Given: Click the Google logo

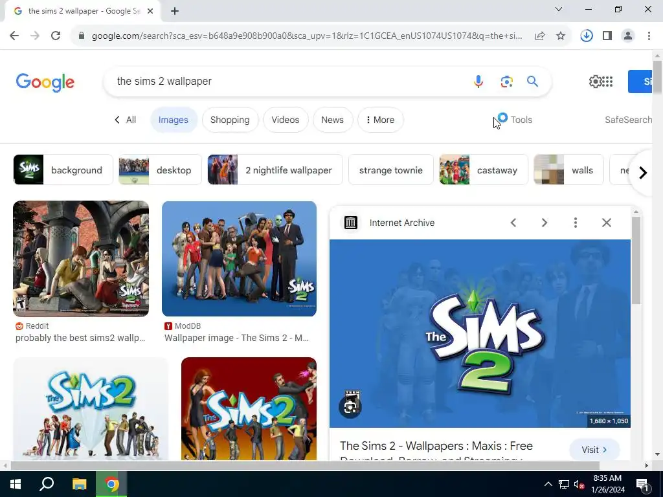Looking at the screenshot, I should (45, 82).
